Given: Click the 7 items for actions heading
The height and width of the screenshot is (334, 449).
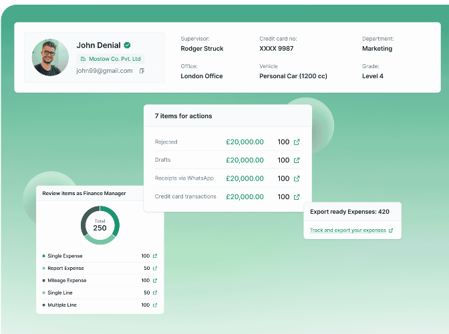Looking at the screenshot, I should 183,116.
